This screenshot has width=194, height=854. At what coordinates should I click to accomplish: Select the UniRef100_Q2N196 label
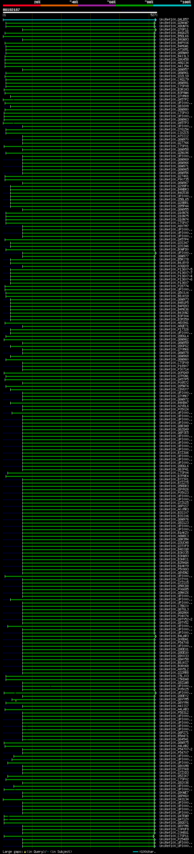click(x=174, y=153)
